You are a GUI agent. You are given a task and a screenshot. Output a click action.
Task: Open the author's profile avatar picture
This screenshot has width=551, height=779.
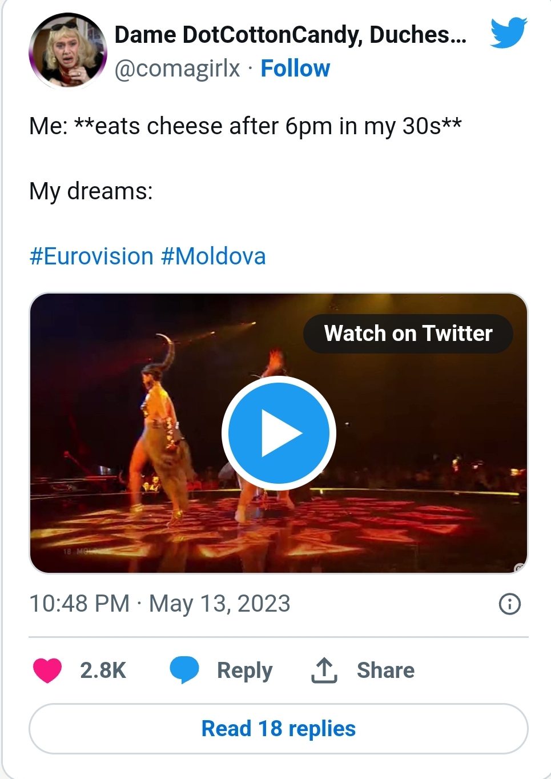click(x=68, y=51)
